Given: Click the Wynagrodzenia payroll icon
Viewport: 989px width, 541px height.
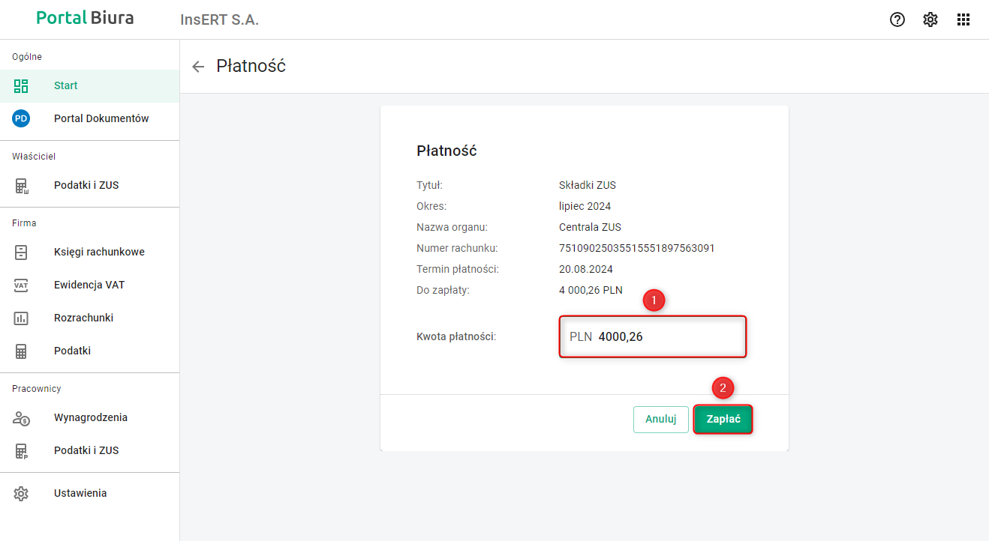Looking at the screenshot, I should coord(21,417).
